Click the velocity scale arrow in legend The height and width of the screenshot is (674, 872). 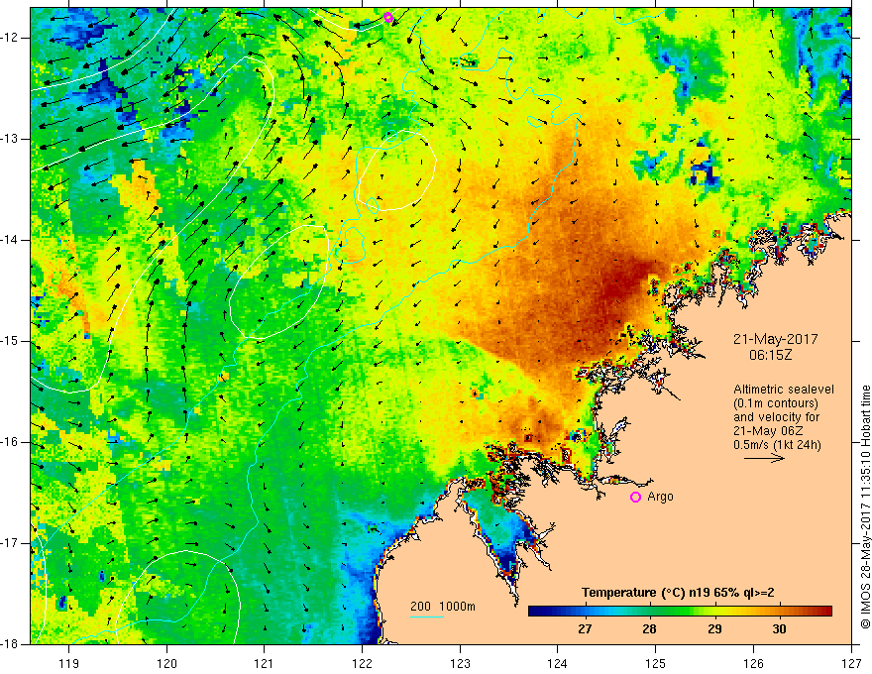pyautogui.click(x=764, y=458)
